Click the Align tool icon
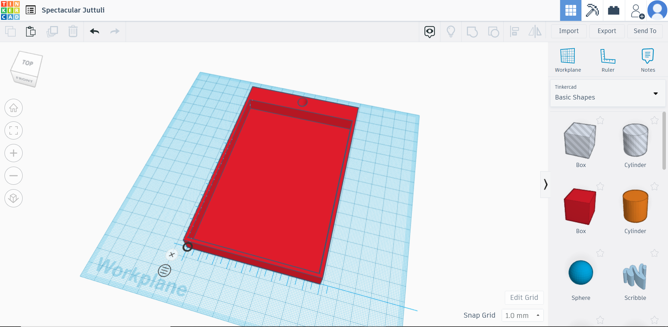 (x=514, y=32)
